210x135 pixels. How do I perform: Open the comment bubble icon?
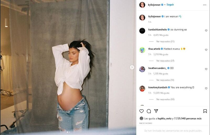click(x=149, y=111)
